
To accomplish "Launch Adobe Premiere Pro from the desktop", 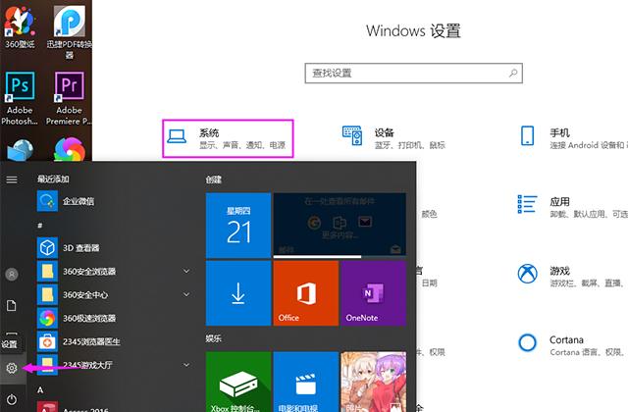I will (69, 98).
